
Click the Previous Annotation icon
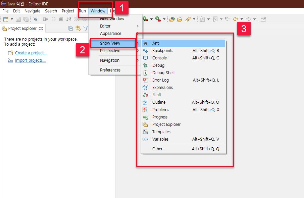[215, 19]
